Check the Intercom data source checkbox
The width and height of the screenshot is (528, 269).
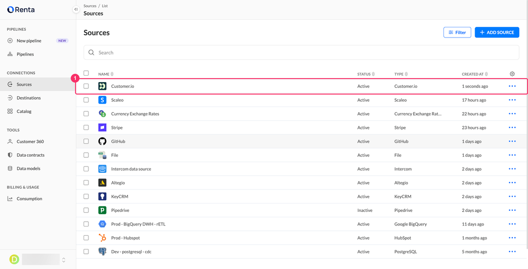[x=86, y=169]
